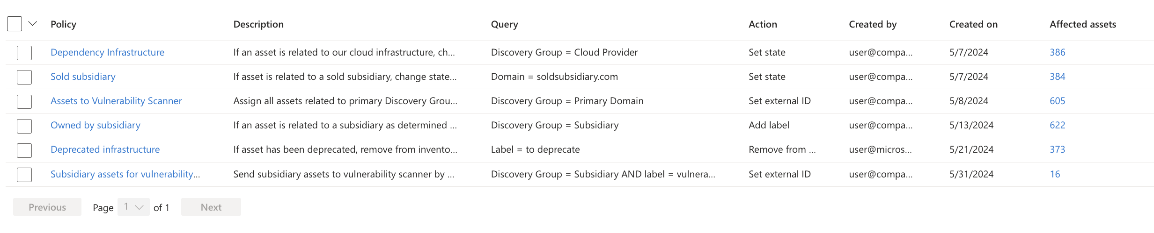Select the Owned by subsidiary checkbox

(24, 126)
